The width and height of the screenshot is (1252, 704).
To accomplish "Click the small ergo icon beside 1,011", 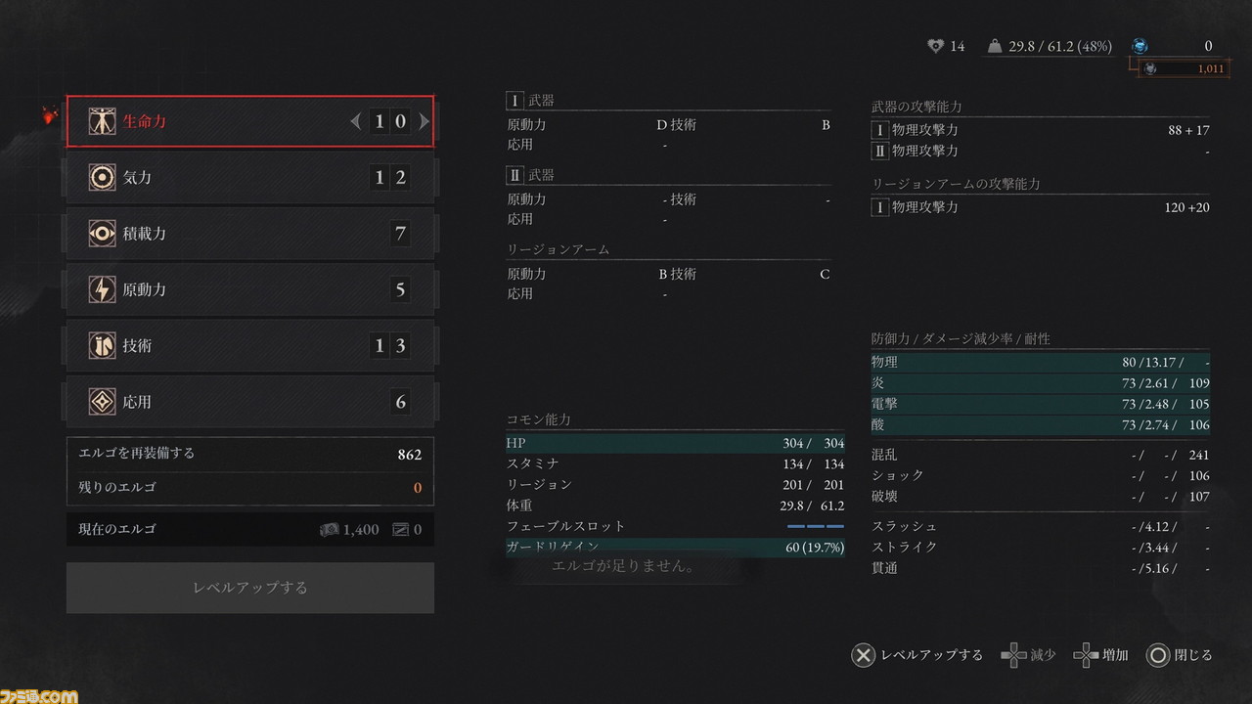I will click(x=1150, y=68).
